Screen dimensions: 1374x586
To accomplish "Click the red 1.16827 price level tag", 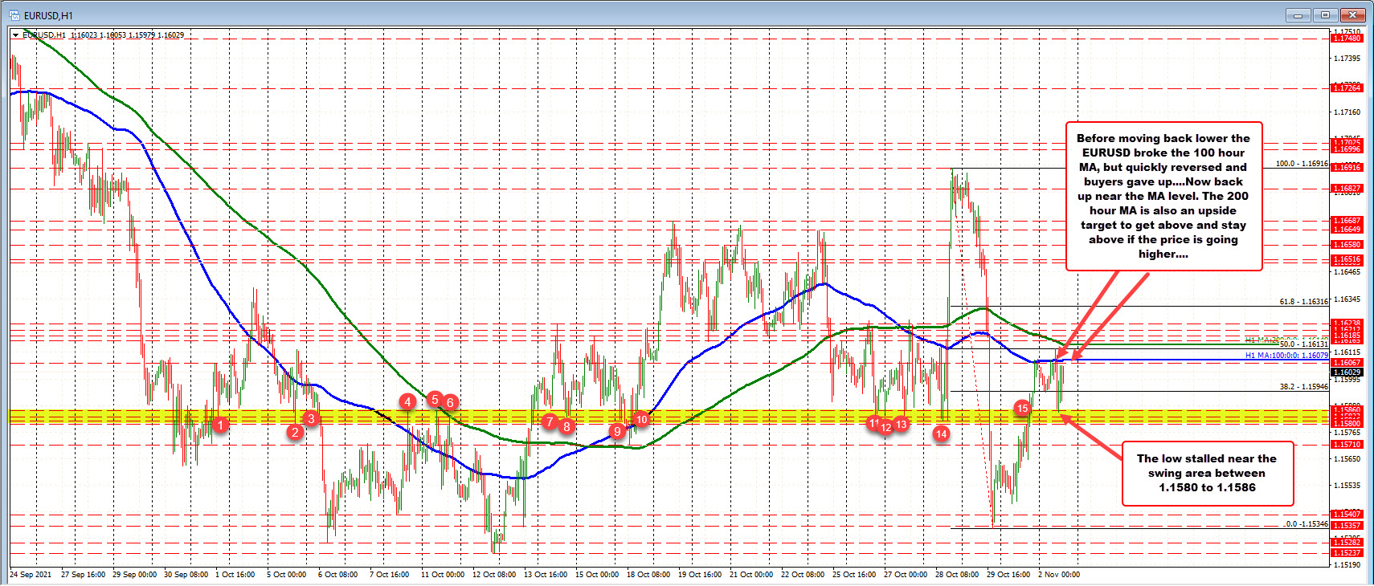I will [1347, 189].
